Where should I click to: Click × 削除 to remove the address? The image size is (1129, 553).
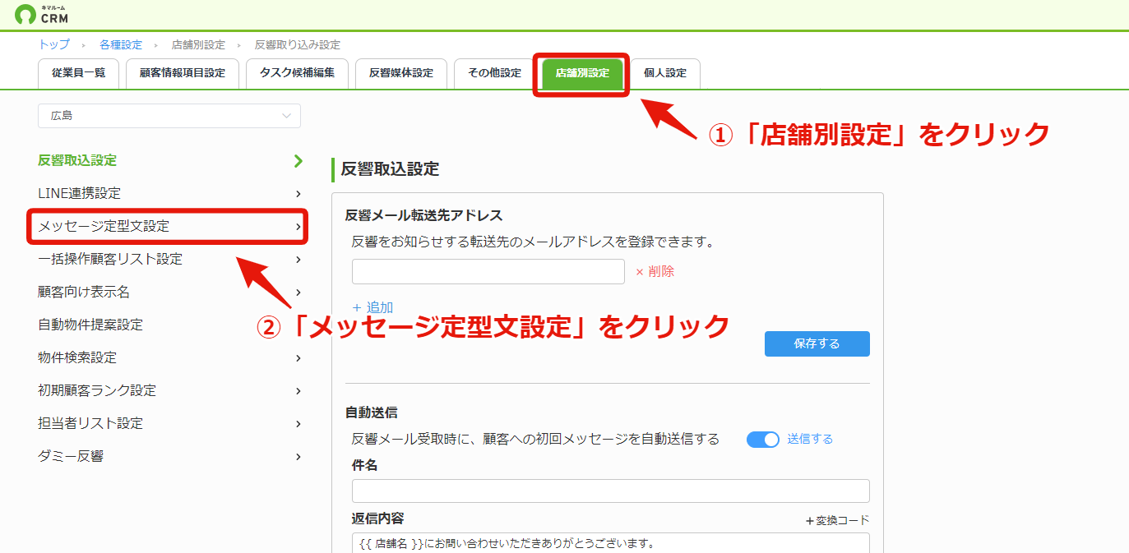[x=655, y=271]
